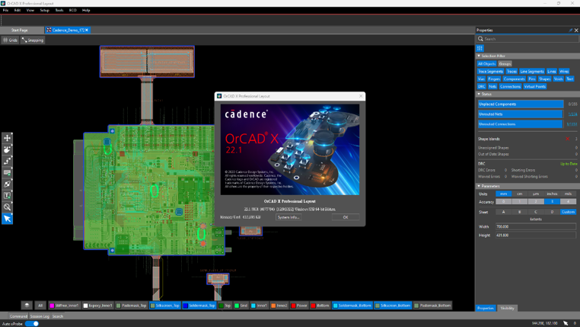580x327 pixels.
Task: Click the Width input field
Action: point(536,226)
